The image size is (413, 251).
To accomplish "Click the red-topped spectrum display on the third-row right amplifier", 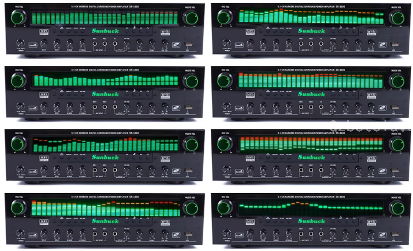I will (x=311, y=144).
